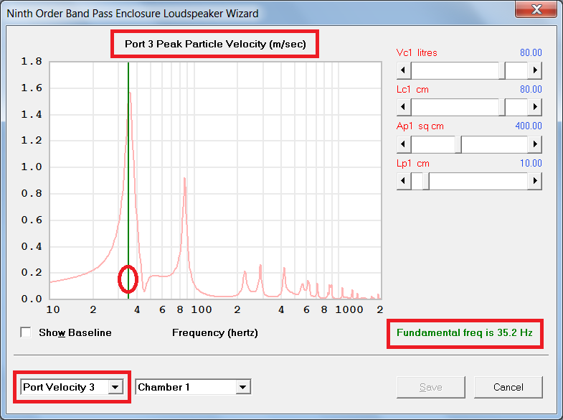Click right arrow of Vc1 litres slider
This screenshot has width=563, height=420.
(534, 70)
